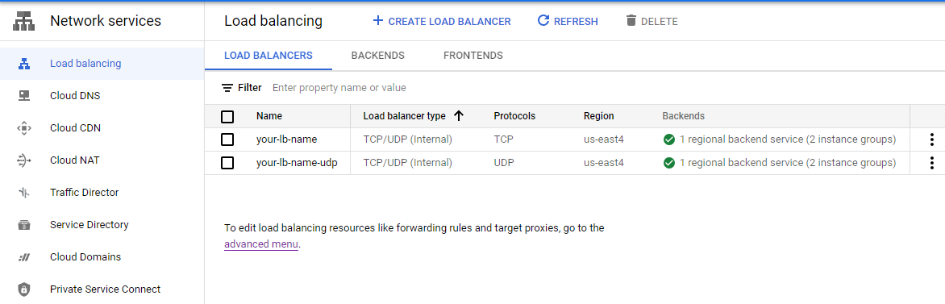The width and height of the screenshot is (945, 304).
Task: Switch to the Backends tab
Action: click(378, 56)
